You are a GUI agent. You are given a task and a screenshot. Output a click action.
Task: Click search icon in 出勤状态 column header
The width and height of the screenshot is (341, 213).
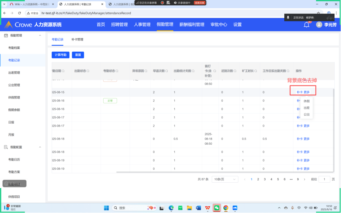click(88, 71)
